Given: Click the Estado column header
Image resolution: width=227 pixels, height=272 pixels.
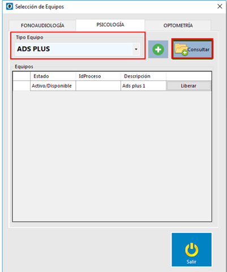Looking at the screenshot, I should (x=53, y=76).
